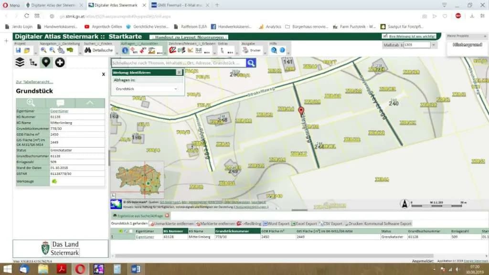Open Word from the Windows taskbar

click(x=136, y=269)
